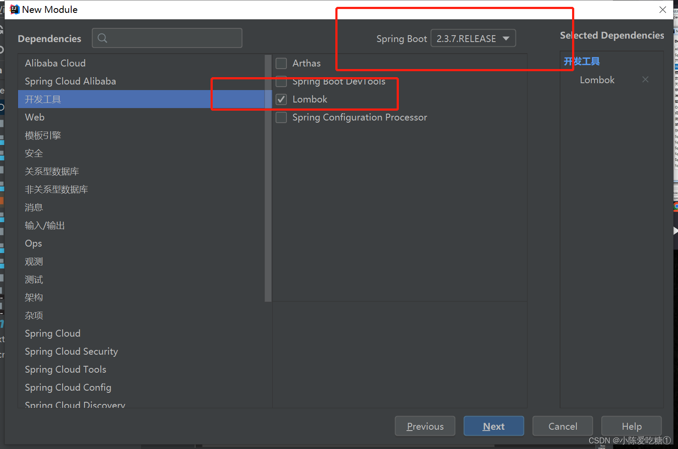The image size is (678, 449).
Task: Close the New Module dialog
Action: pyautogui.click(x=663, y=9)
